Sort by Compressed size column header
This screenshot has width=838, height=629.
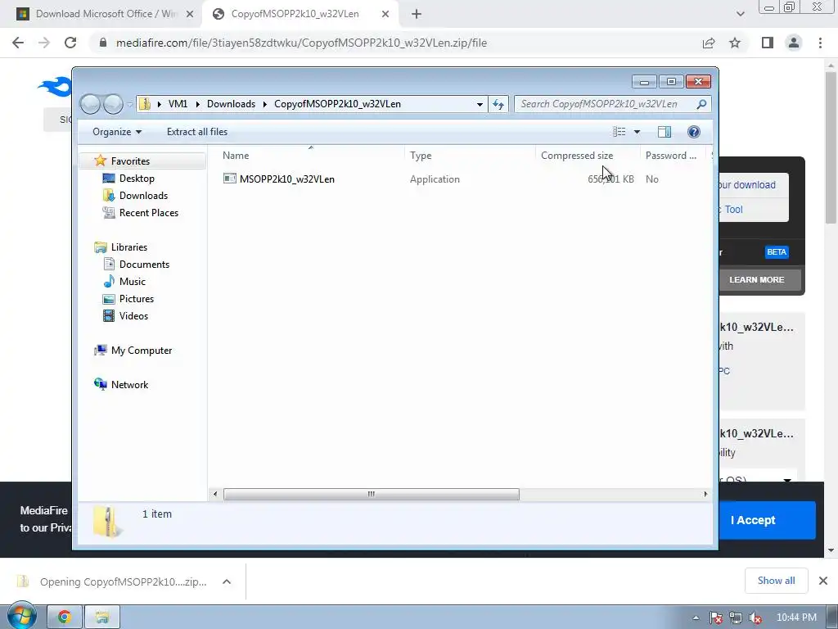pyautogui.click(x=588, y=155)
